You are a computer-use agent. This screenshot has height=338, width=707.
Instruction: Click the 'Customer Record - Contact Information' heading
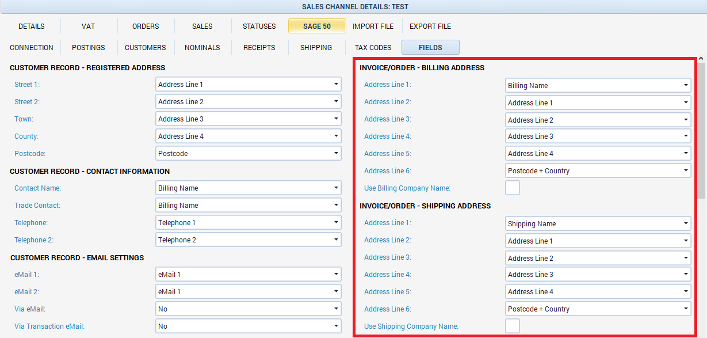point(90,172)
